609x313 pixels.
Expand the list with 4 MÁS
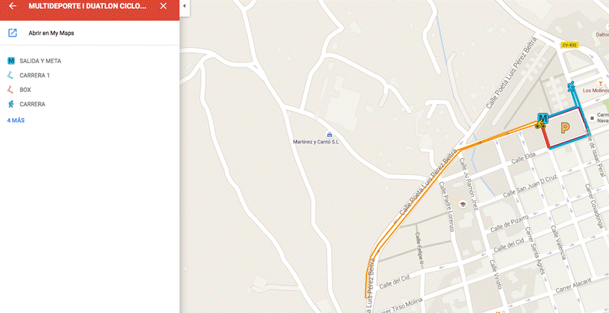pyautogui.click(x=16, y=121)
